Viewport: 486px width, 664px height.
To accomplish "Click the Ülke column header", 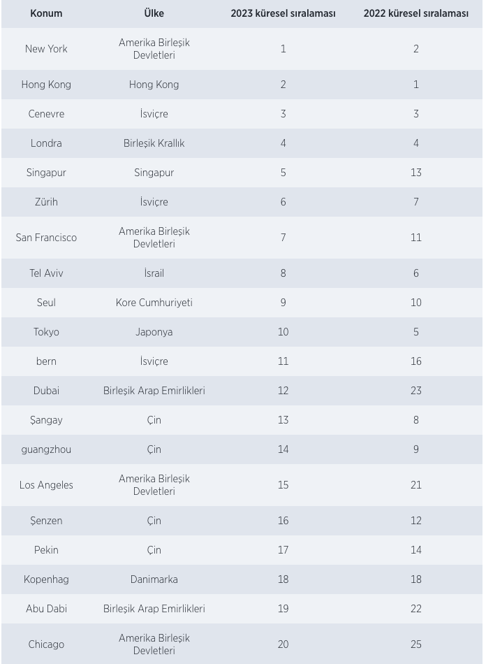I will 154,13.
